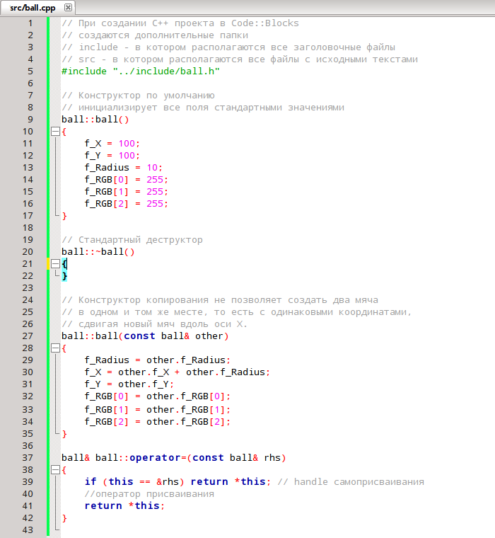This screenshot has height=538, width=495.
Task: Collapse the destructor body fold at line 21
Action: [x=55, y=264]
